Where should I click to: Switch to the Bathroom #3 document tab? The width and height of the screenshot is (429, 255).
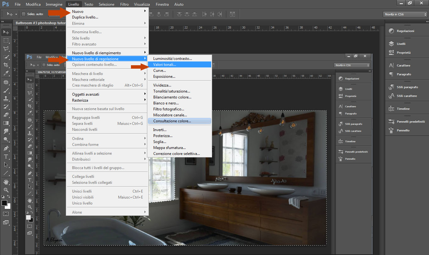(x=40, y=23)
